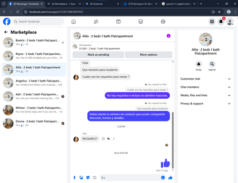Click the Mark as pending button

(99, 55)
